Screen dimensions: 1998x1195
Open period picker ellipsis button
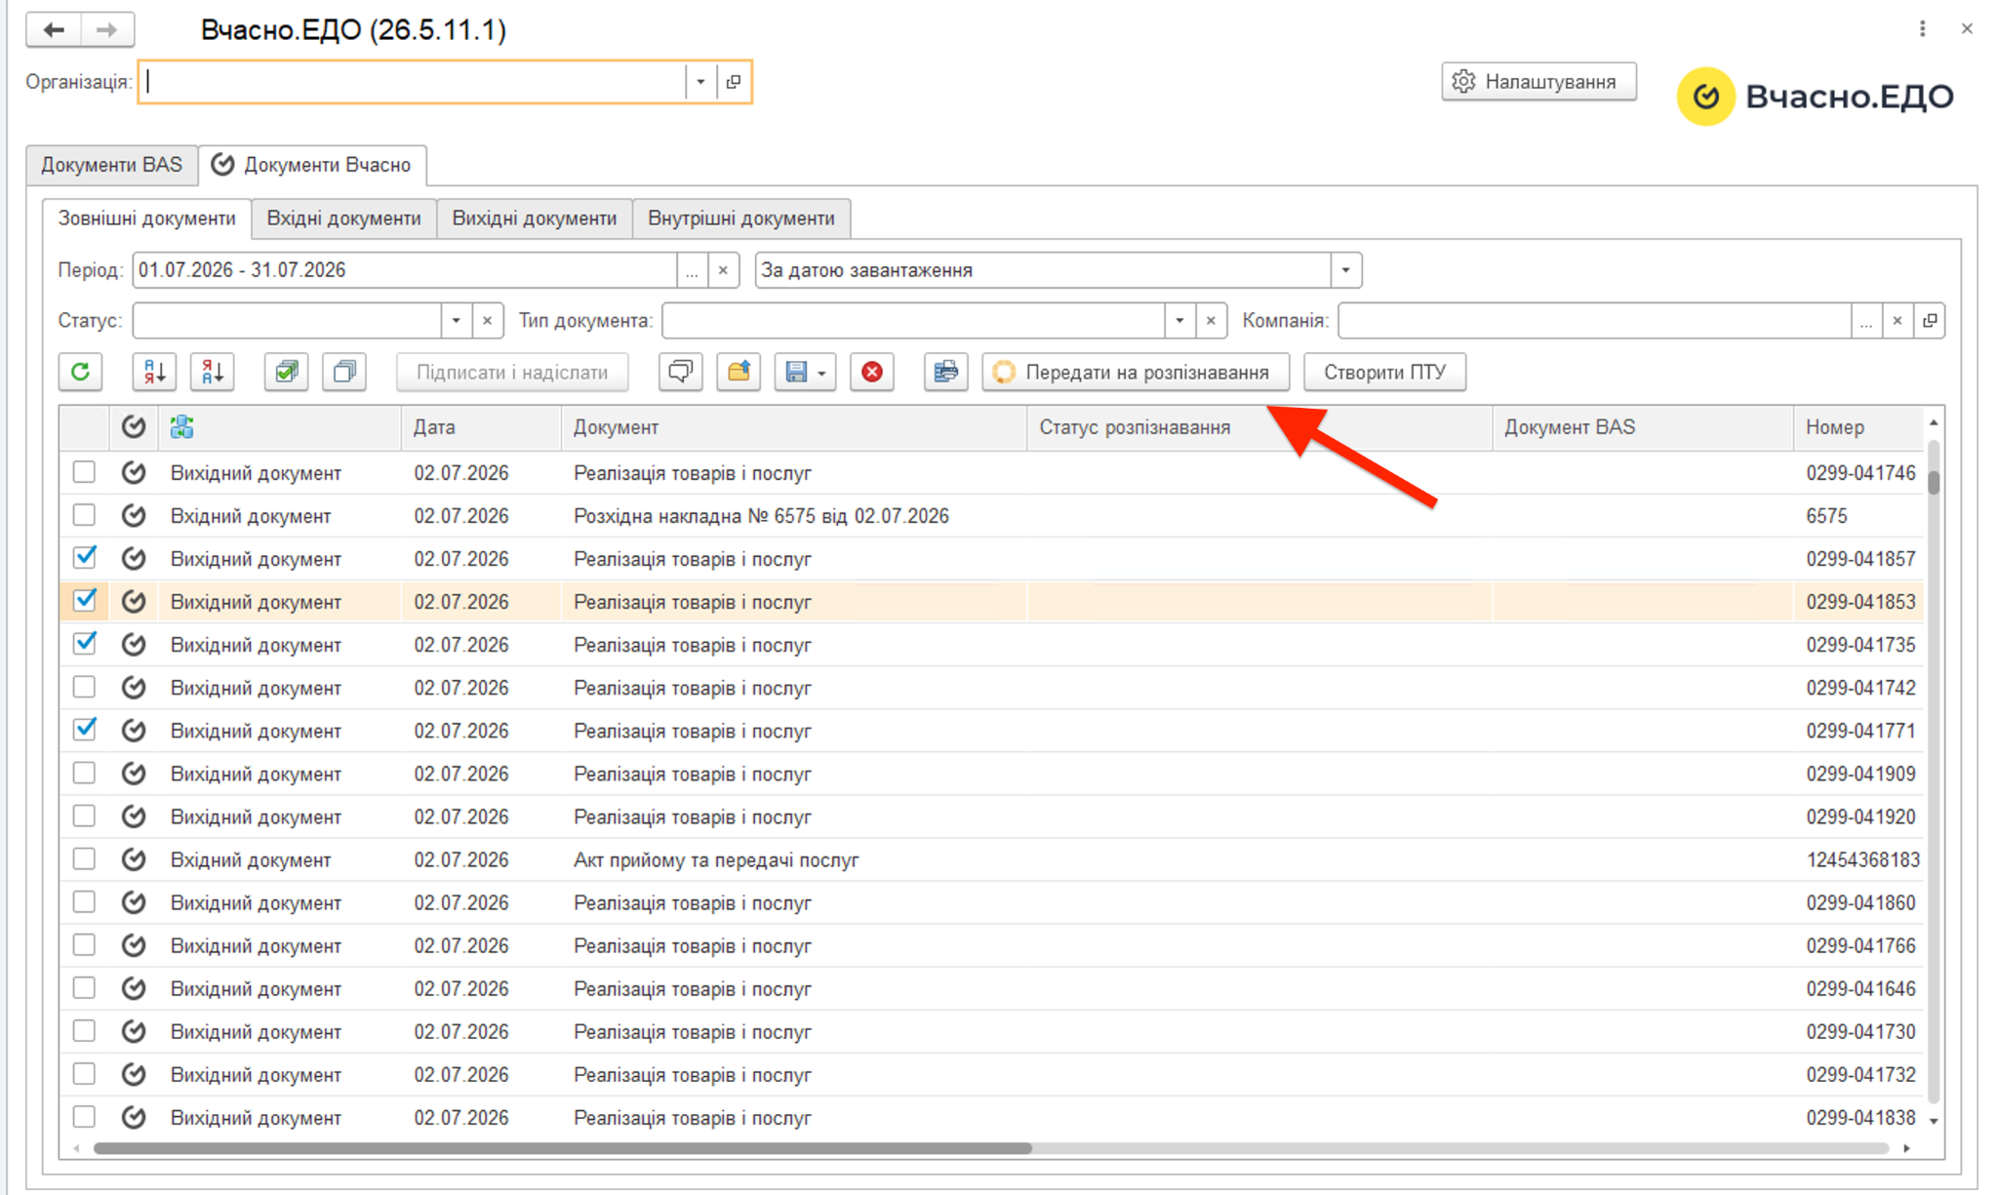click(692, 270)
